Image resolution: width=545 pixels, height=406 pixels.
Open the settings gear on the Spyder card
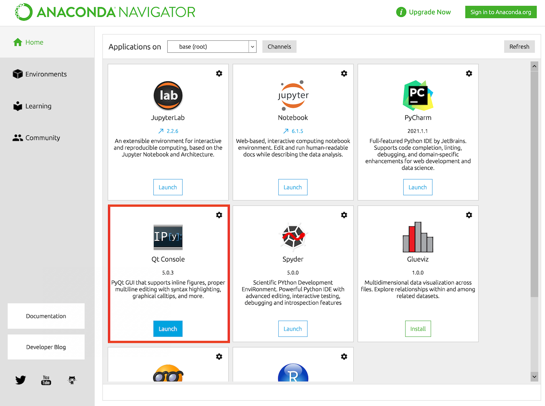tap(344, 215)
